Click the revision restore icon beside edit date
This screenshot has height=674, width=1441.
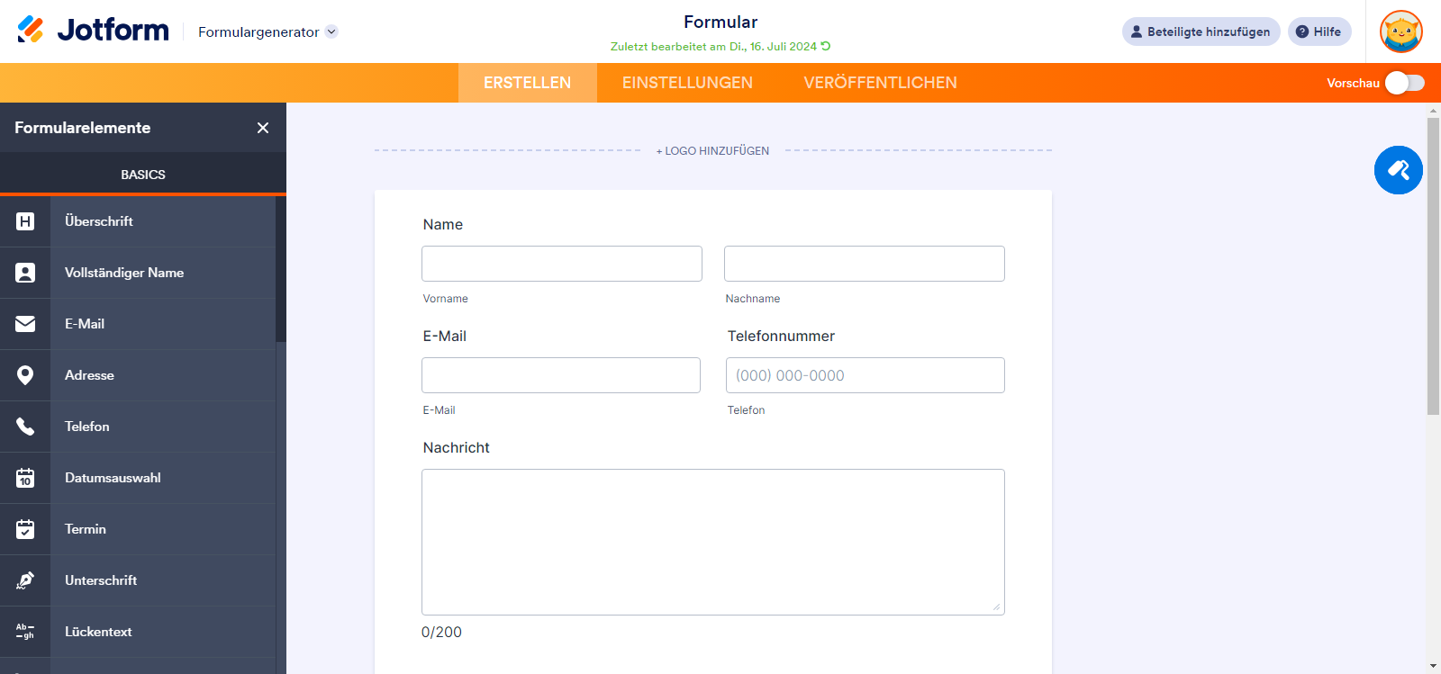825,46
